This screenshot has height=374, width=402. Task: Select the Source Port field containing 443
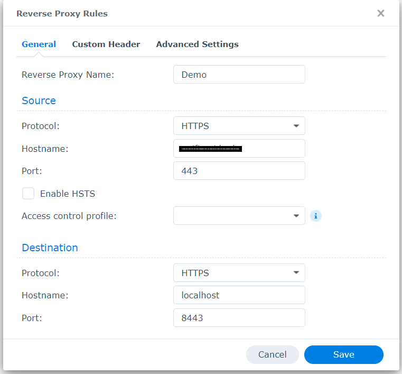[239, 171]
